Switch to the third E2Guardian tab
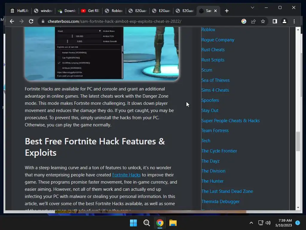306x230 pixels. click(x=185, y=11)
